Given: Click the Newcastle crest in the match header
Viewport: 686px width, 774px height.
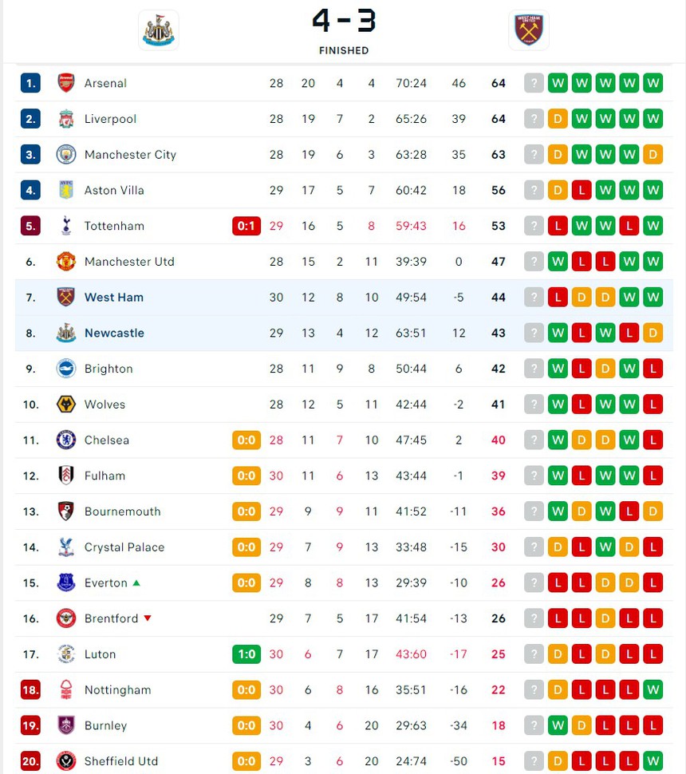Looking at the screenshot, I should tap(159, 30).
